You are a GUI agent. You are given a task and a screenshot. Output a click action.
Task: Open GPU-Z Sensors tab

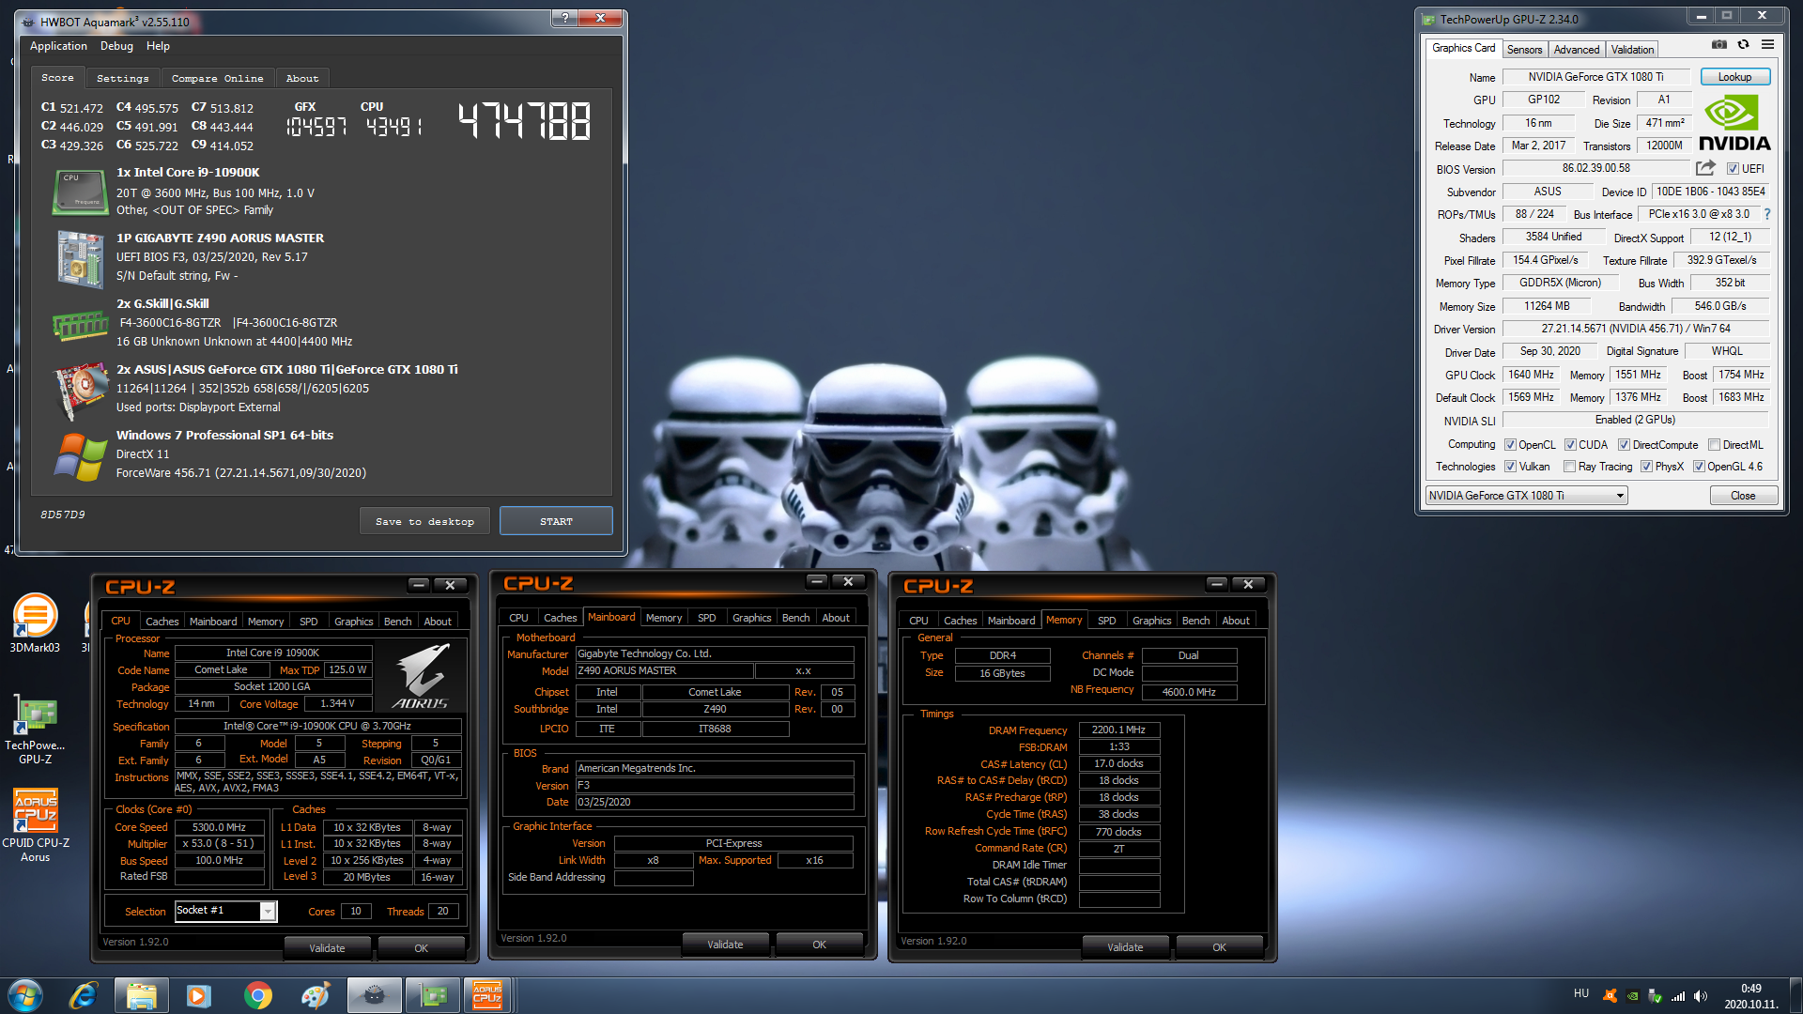[1524, 50]
